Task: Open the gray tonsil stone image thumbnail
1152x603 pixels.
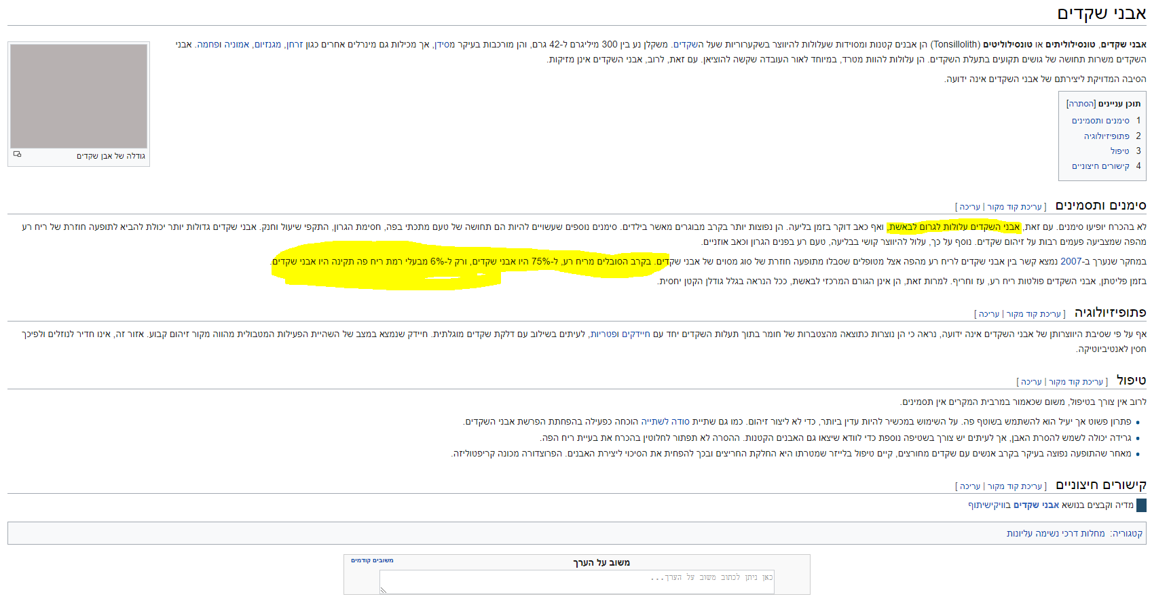Action: tap(79, 96)
